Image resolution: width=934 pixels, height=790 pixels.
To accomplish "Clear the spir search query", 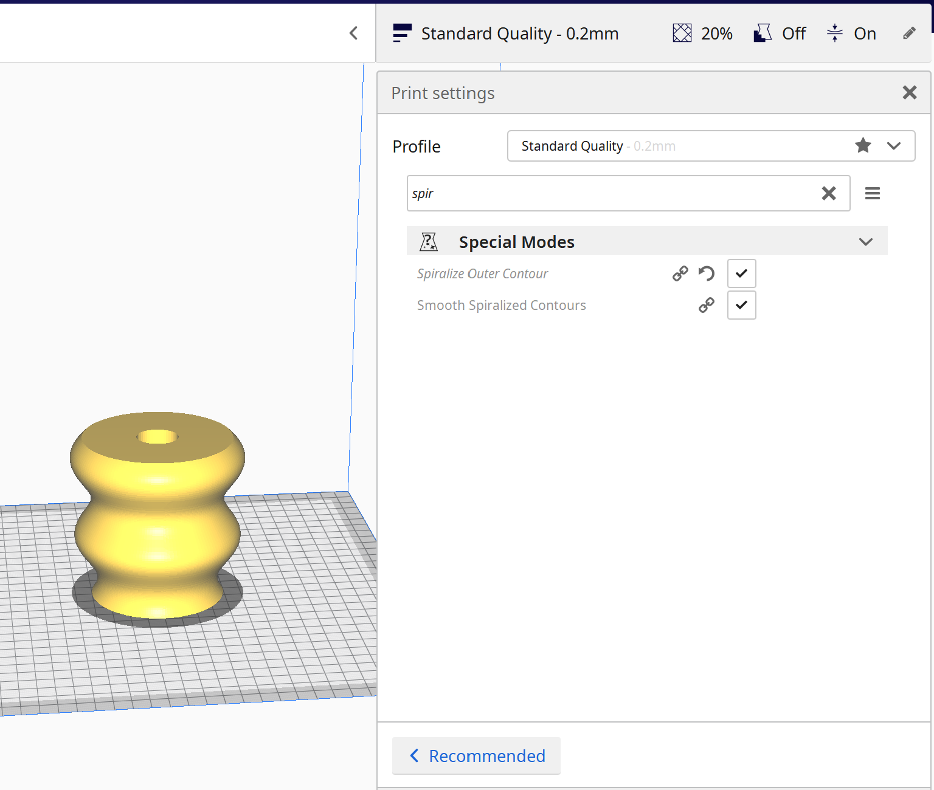I will (829, 193).
